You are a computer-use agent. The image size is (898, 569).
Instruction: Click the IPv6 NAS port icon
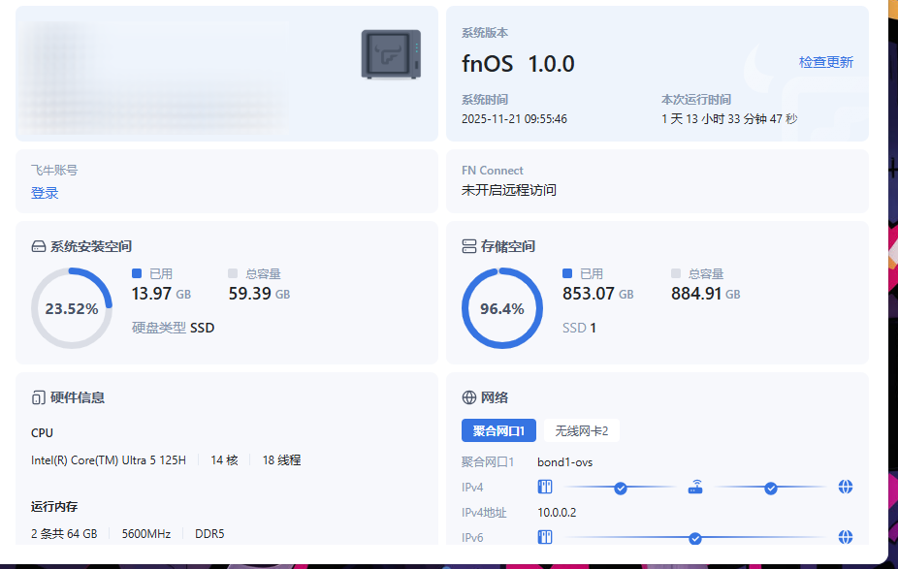pyautogui.click(x=545, y=537)
